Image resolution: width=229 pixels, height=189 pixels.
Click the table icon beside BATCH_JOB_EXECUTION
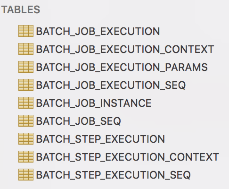pyautogui.click(x=26, y=31)
